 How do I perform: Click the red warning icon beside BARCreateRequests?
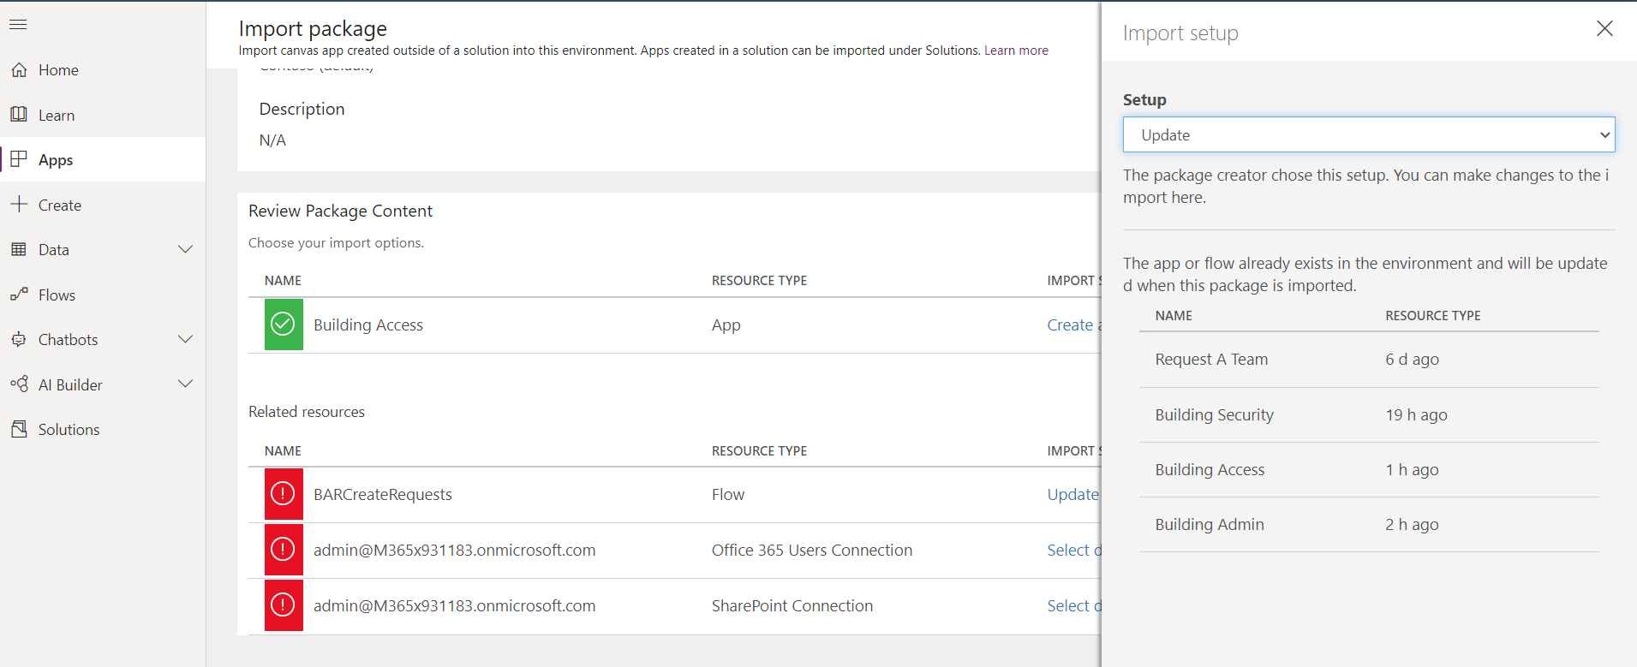284,494
